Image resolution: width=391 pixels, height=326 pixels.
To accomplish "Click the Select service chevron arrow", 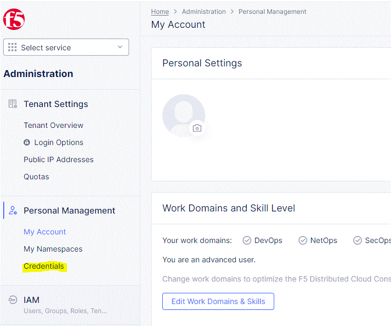I will pos(120,47).
